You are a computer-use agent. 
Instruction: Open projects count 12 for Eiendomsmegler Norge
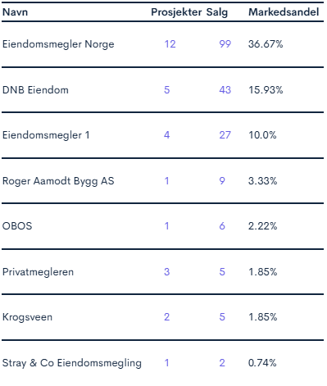170,44
